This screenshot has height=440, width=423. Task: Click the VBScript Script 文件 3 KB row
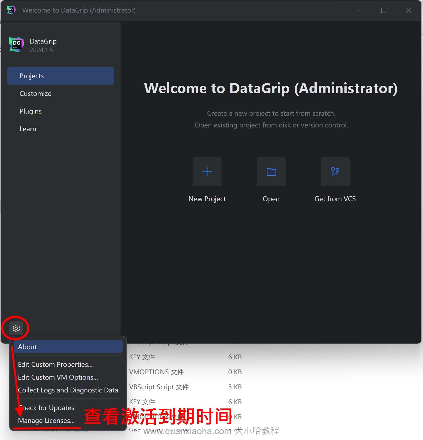coord(185,387)
